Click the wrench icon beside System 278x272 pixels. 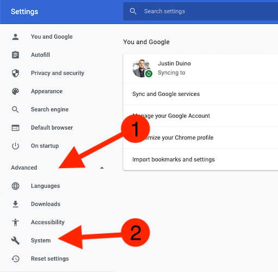click(15, 240)
